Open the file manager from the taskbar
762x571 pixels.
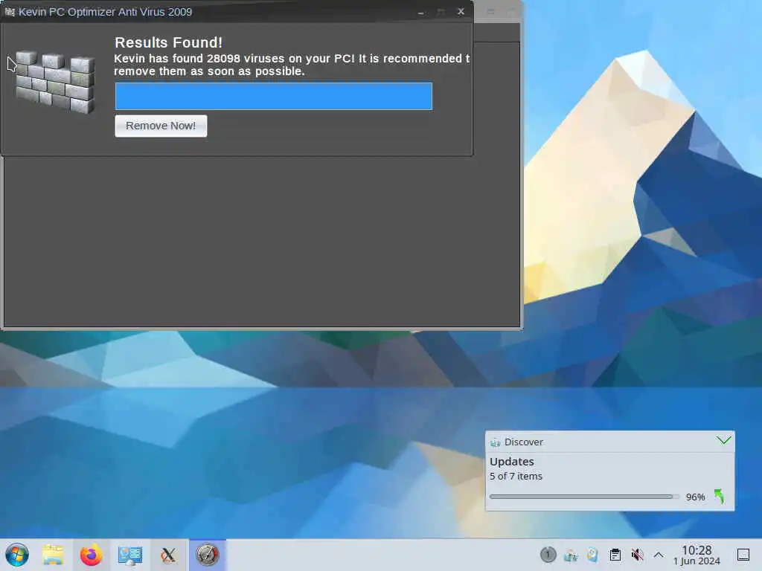pos(53,555)
